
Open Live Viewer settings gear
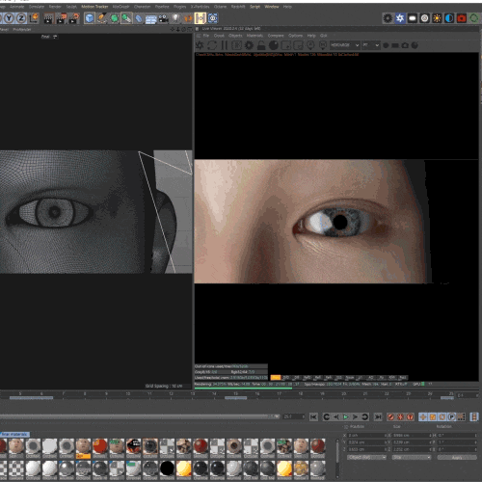[x=249, y=45]
